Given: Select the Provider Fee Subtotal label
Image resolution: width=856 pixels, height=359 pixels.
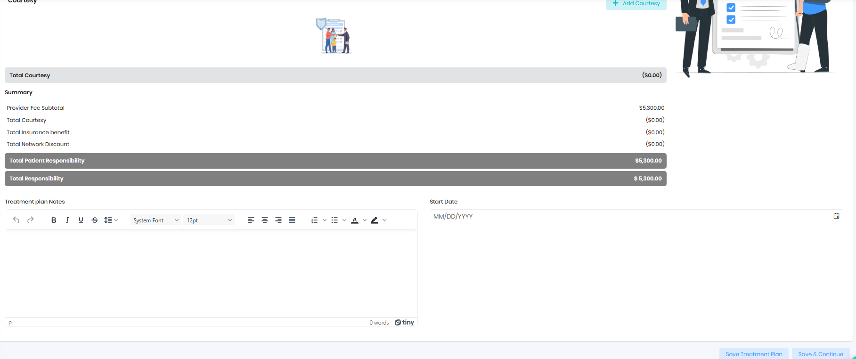Looking at the screenshot, I should point(35,108).
